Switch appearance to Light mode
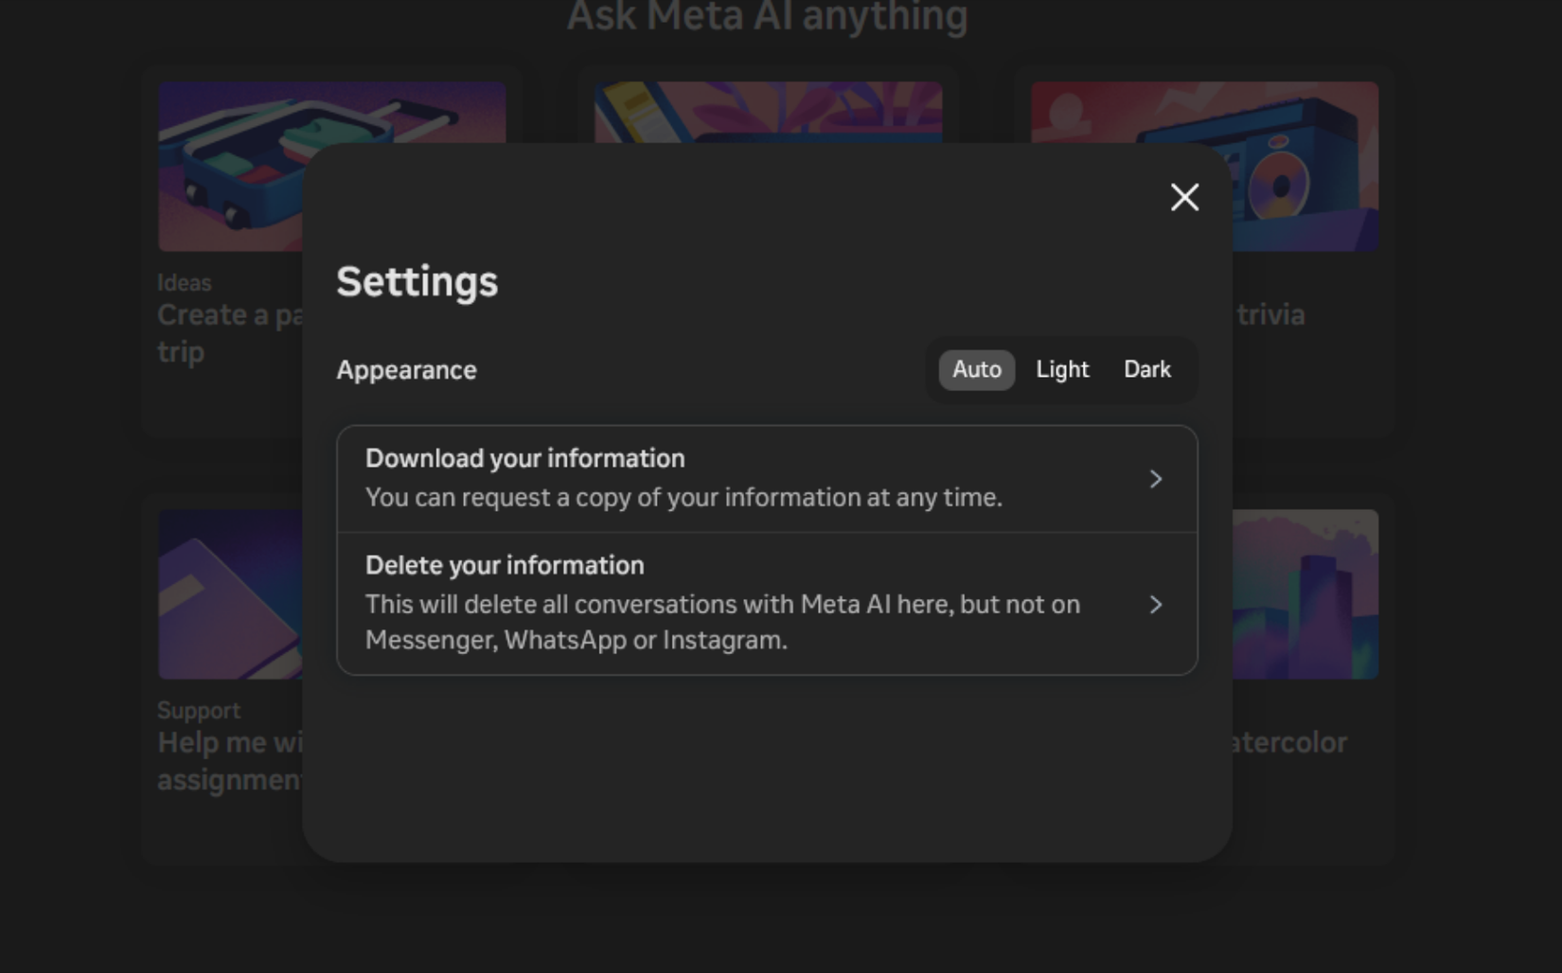Viewport: 1562px width, 973px height. pyautogui.click(x=1062, y=369)
